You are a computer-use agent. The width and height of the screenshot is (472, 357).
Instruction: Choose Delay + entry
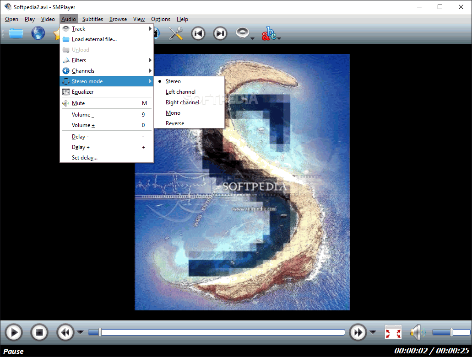click(x=107, y=147)
